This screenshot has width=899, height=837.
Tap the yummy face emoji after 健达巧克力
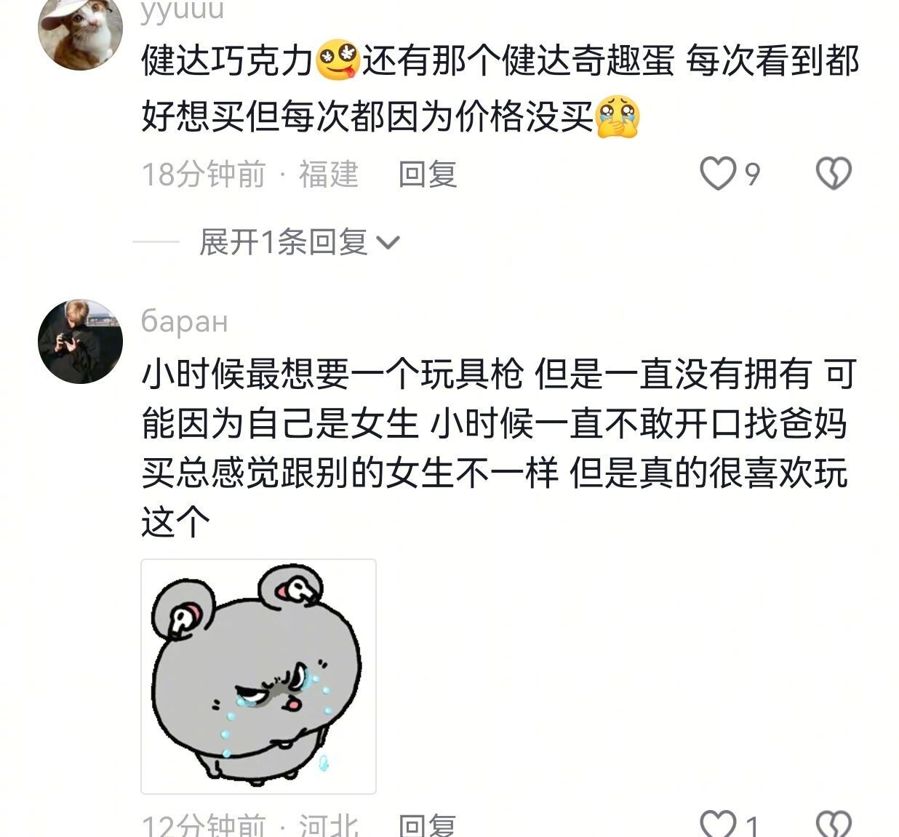337,61
